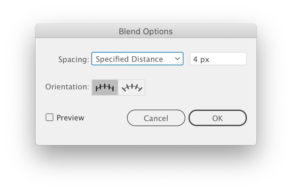Click the Preview label text

click(x=70, y=118)
